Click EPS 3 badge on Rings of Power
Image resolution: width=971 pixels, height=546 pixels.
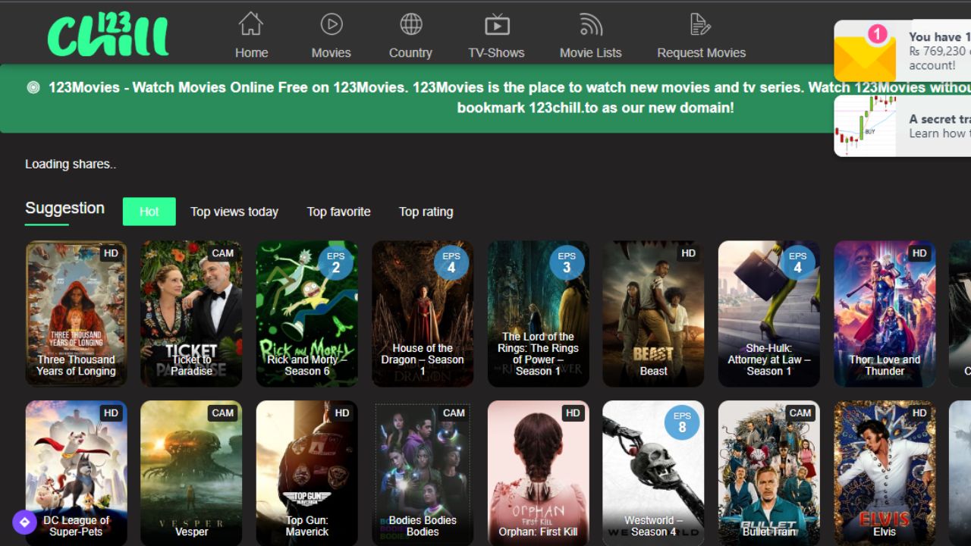click(x=567, y=262)
